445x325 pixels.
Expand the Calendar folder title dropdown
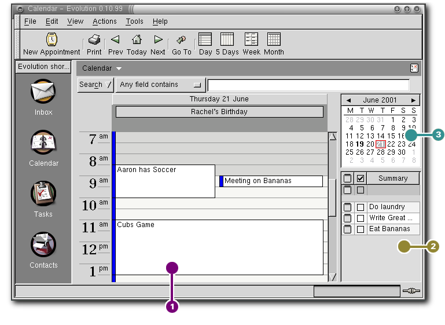[x=119, y=68]
